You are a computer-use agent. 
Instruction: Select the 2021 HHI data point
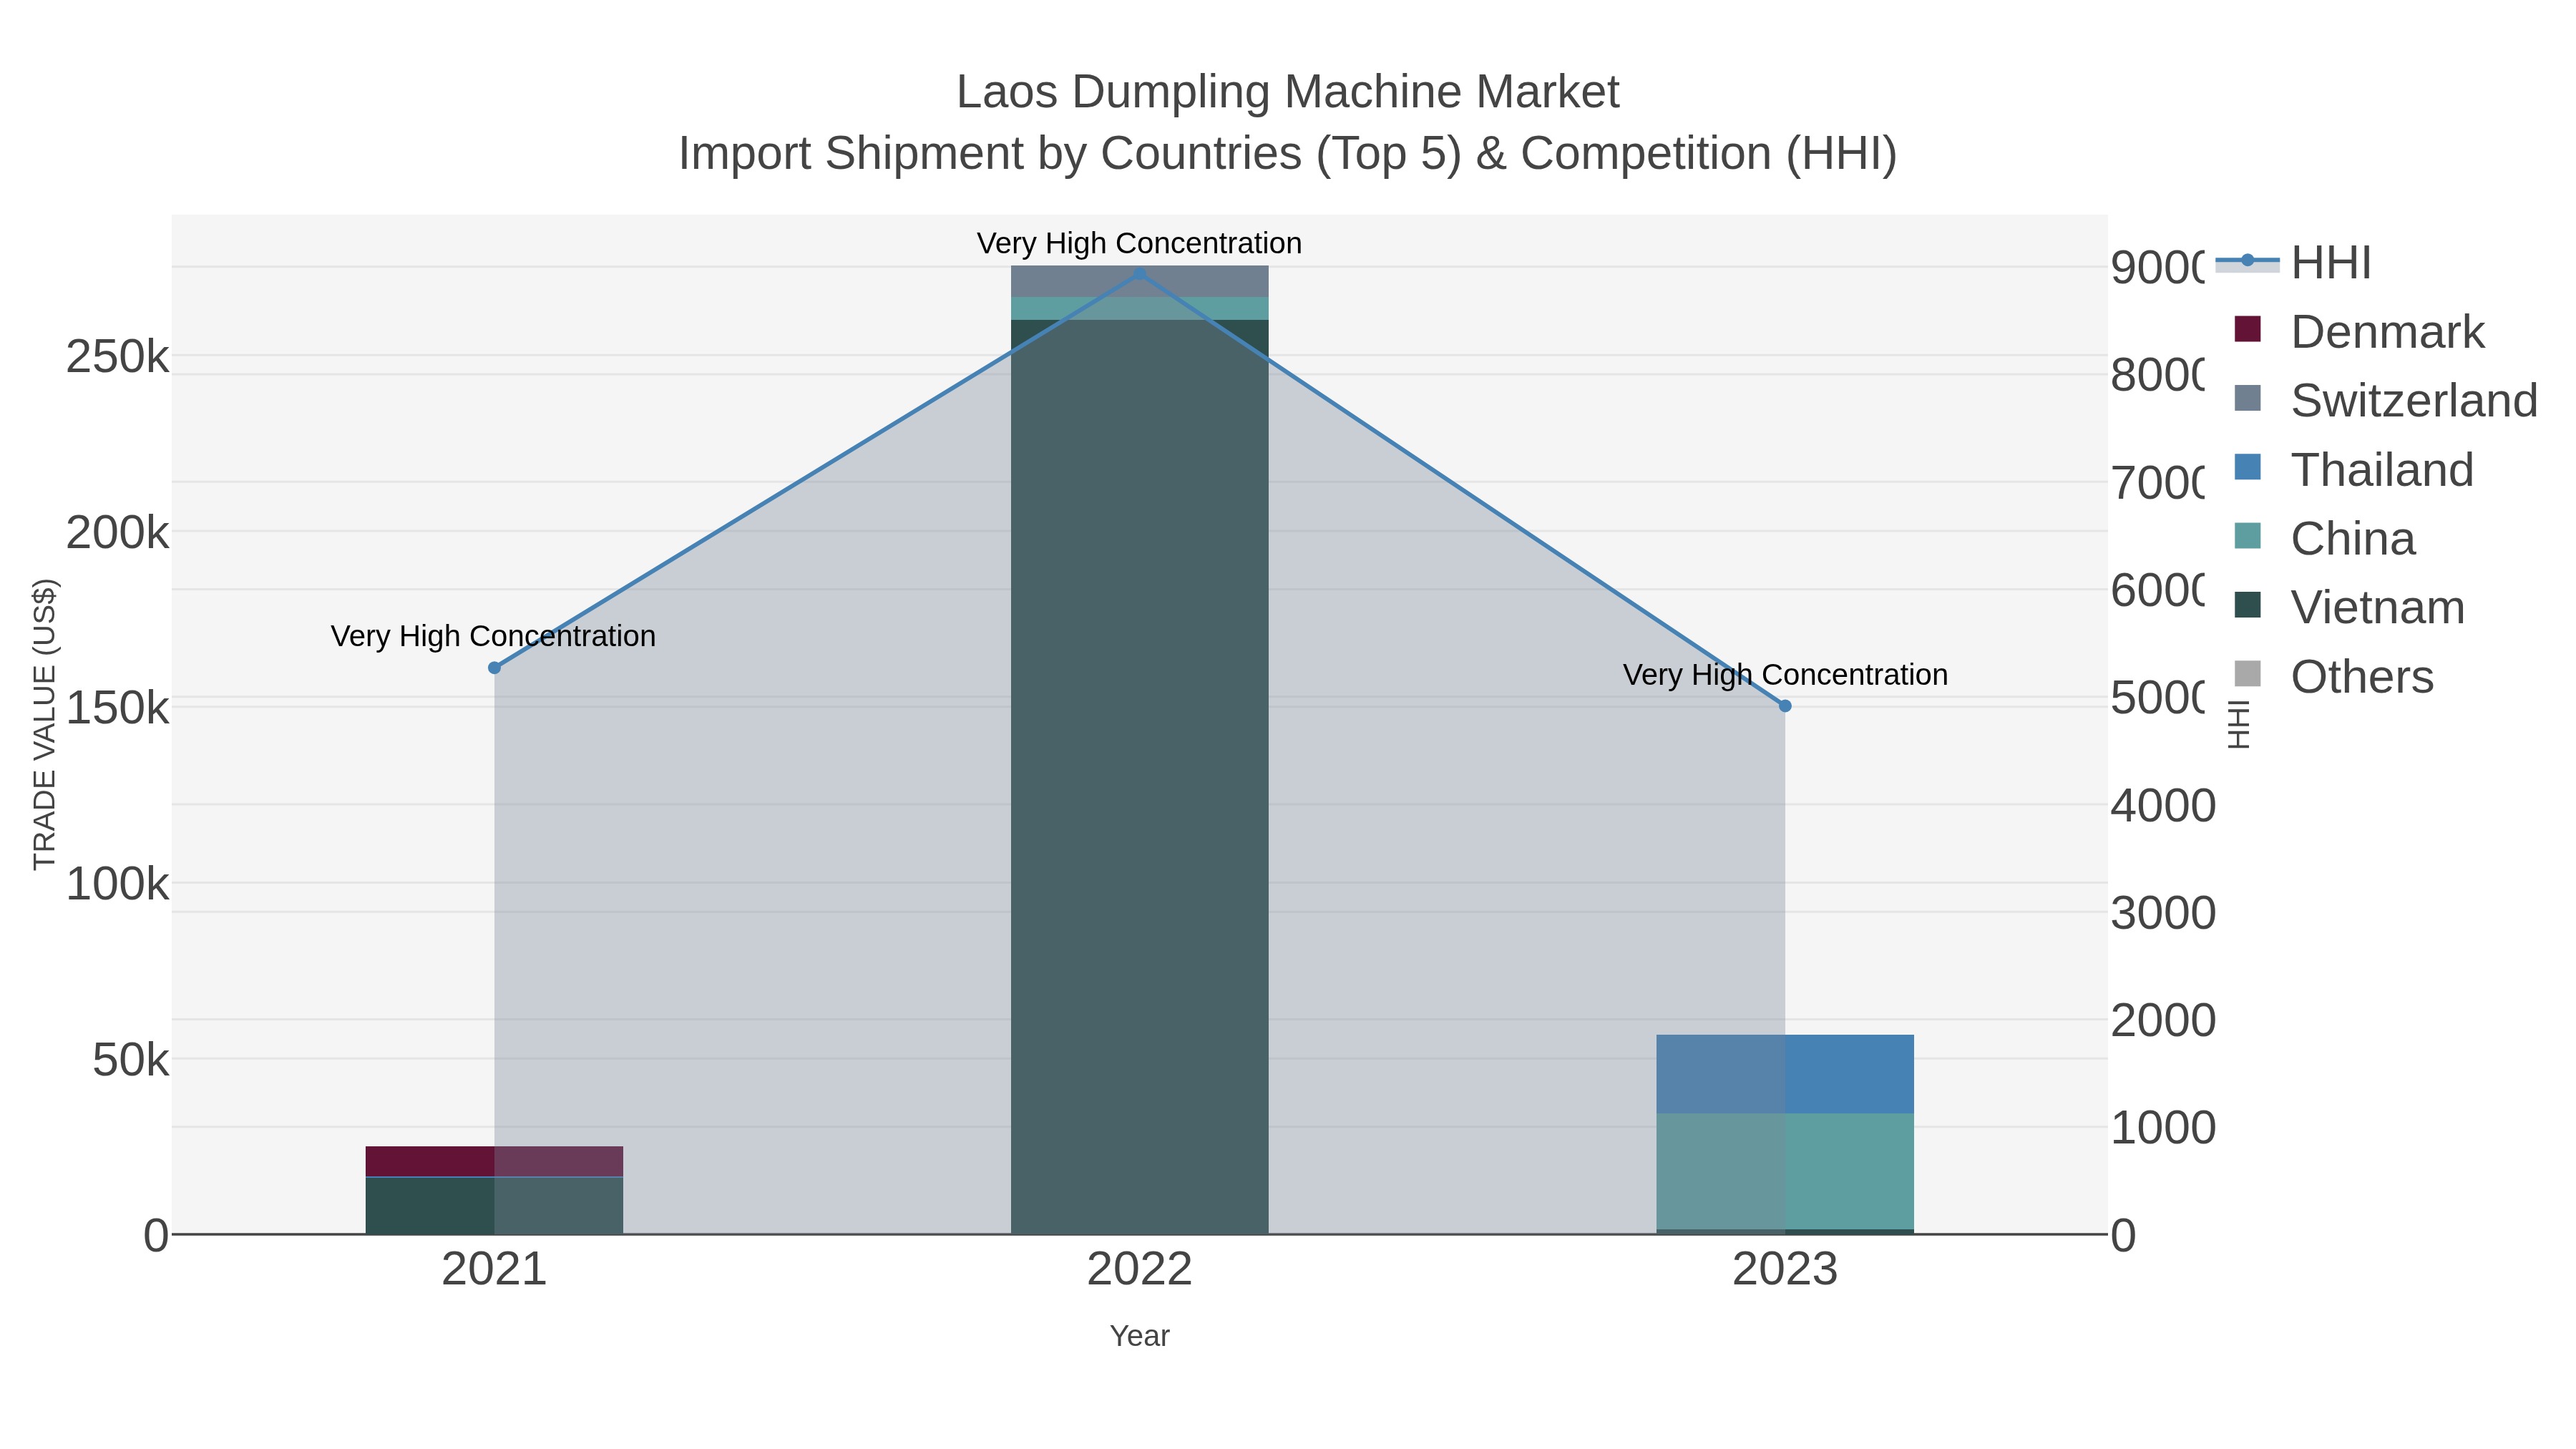click(494, 668)
